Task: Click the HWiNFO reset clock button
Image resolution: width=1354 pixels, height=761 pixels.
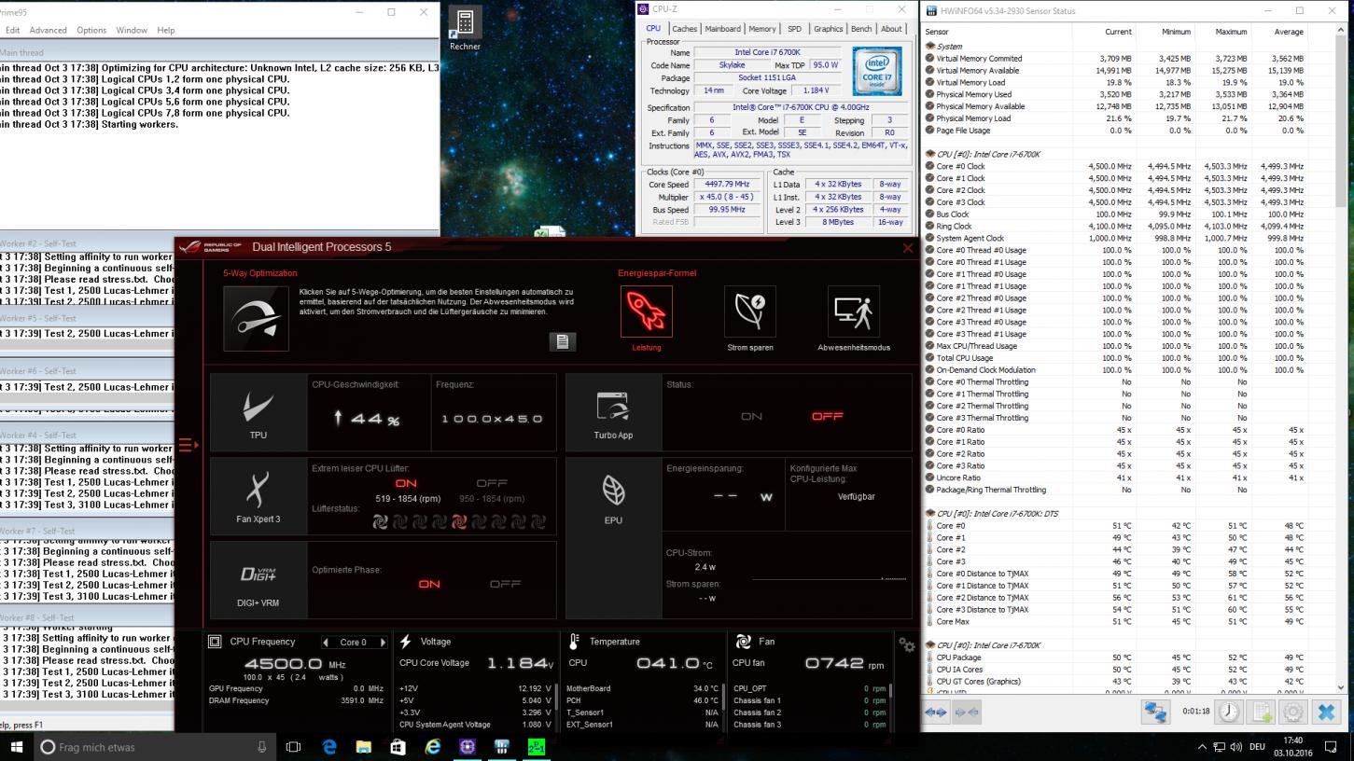Action: tap(1229, 712)
